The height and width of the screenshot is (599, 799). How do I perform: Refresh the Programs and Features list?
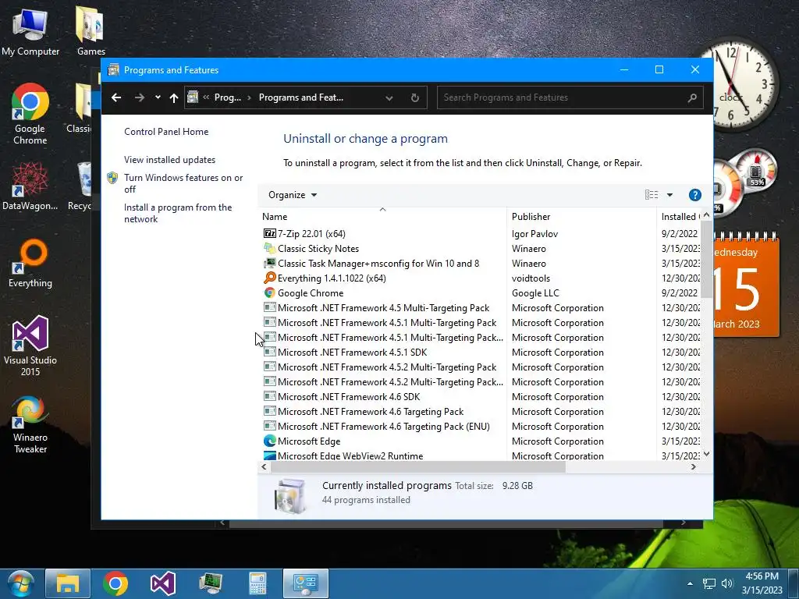[415, 97]
